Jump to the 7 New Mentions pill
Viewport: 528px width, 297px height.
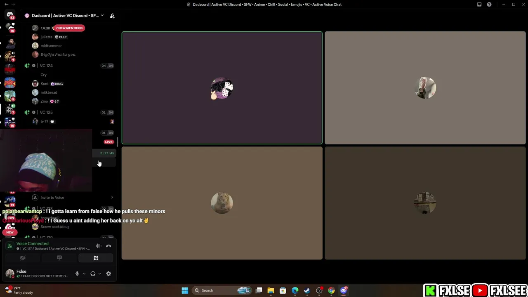click(x=69, y=28)
